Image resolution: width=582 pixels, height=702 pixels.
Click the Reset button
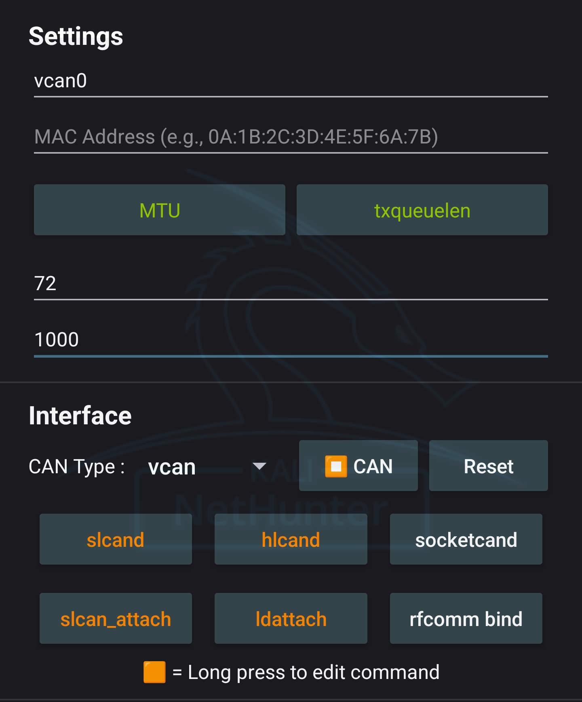[x=489, y=466]
